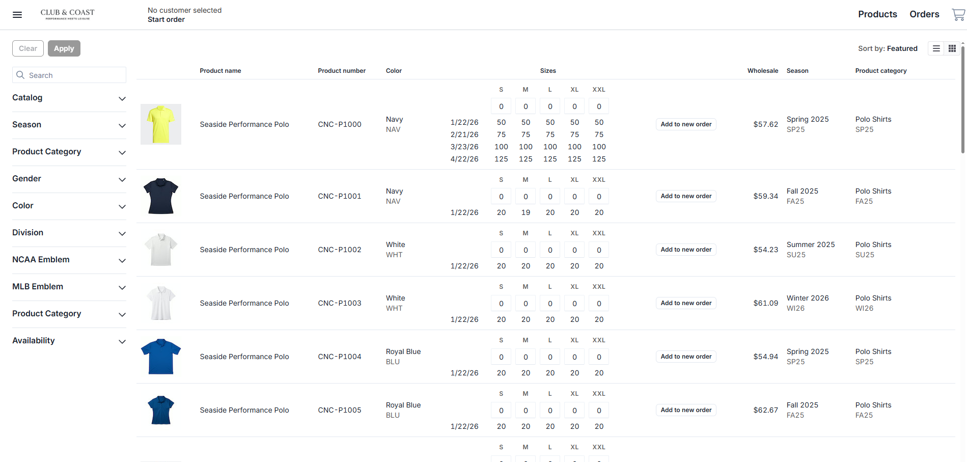Image resolution: width=967 pixels, height=462 pixels.
Task: Open the shopping cart
Action: pyautogui.click(x=958, y=15)
